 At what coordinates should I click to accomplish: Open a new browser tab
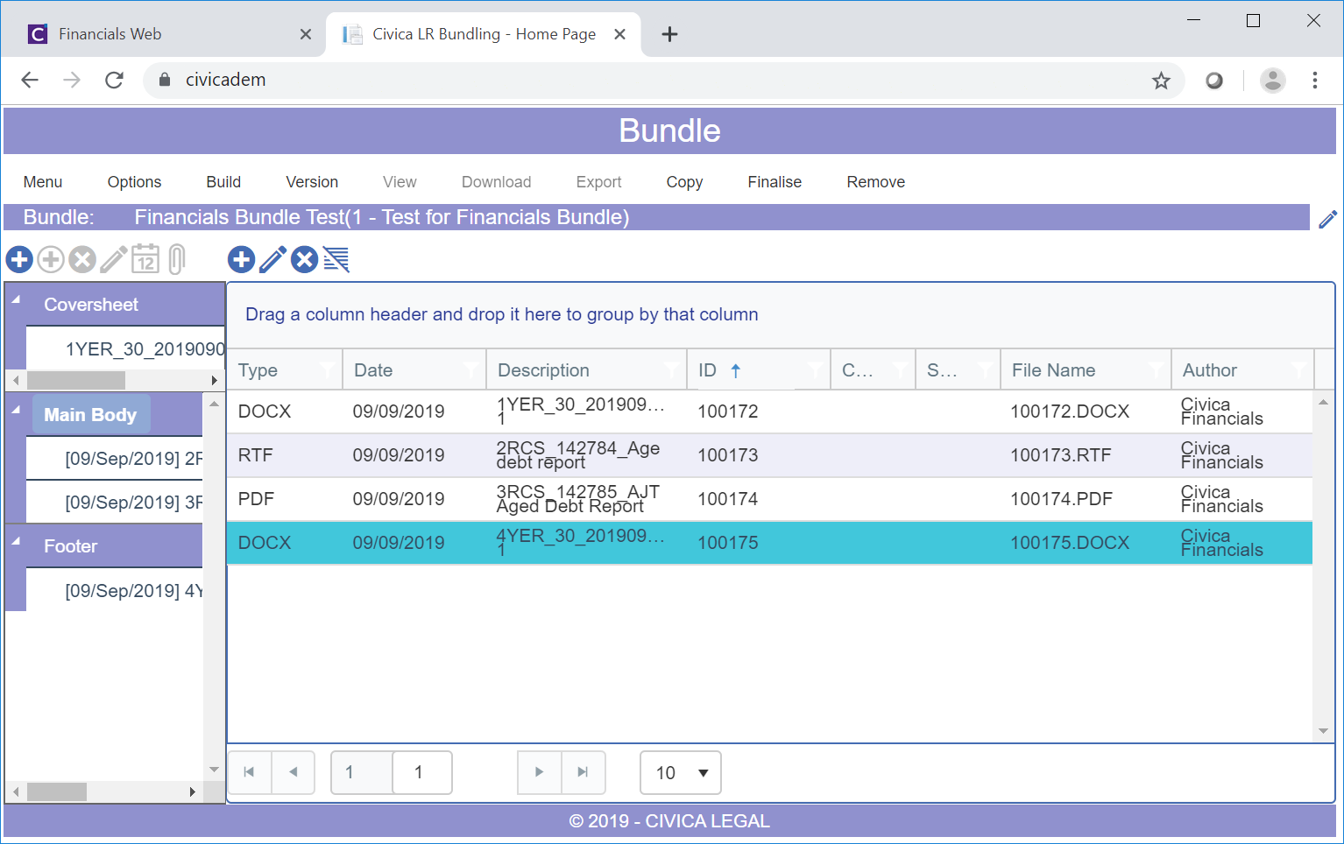[x=669, y=34]
